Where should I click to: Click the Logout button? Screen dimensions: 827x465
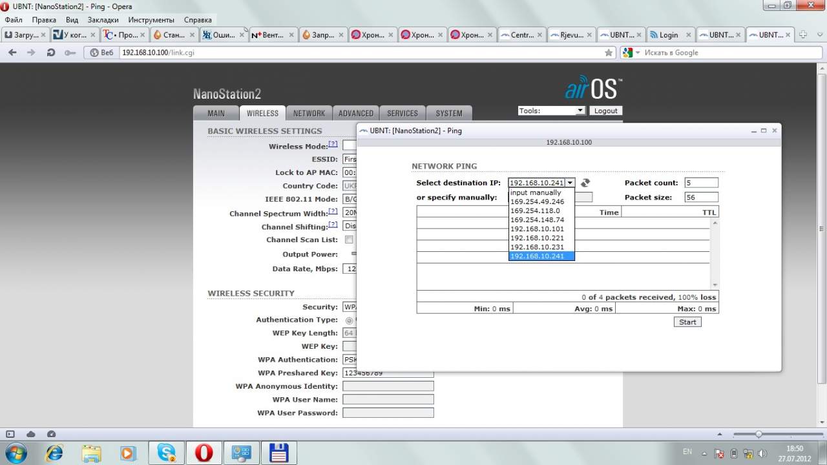click(605, 110)
